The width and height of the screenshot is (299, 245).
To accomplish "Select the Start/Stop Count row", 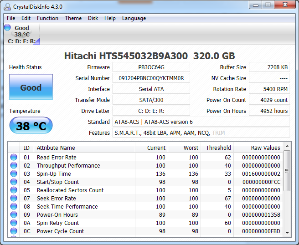I will tap(145, 182).
